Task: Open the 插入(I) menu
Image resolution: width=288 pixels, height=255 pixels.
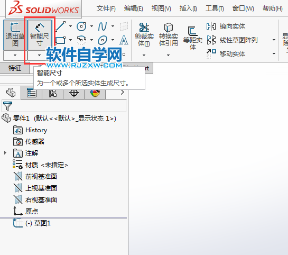Action: coord(188,8)
